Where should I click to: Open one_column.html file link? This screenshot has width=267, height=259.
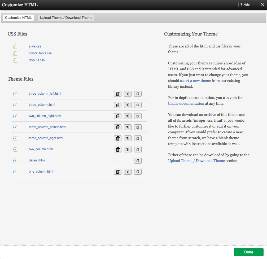(41, 172)
